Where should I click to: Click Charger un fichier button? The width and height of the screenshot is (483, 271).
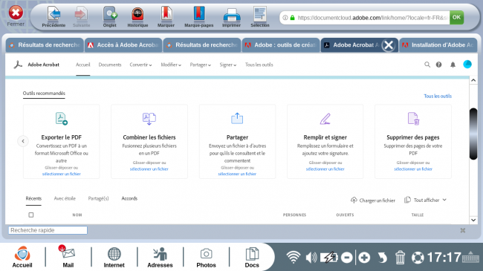(373, 200)
